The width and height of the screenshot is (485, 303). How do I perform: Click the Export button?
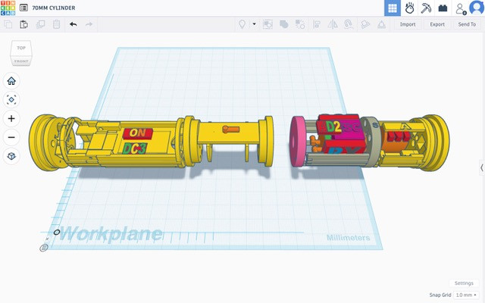[437, 24]
